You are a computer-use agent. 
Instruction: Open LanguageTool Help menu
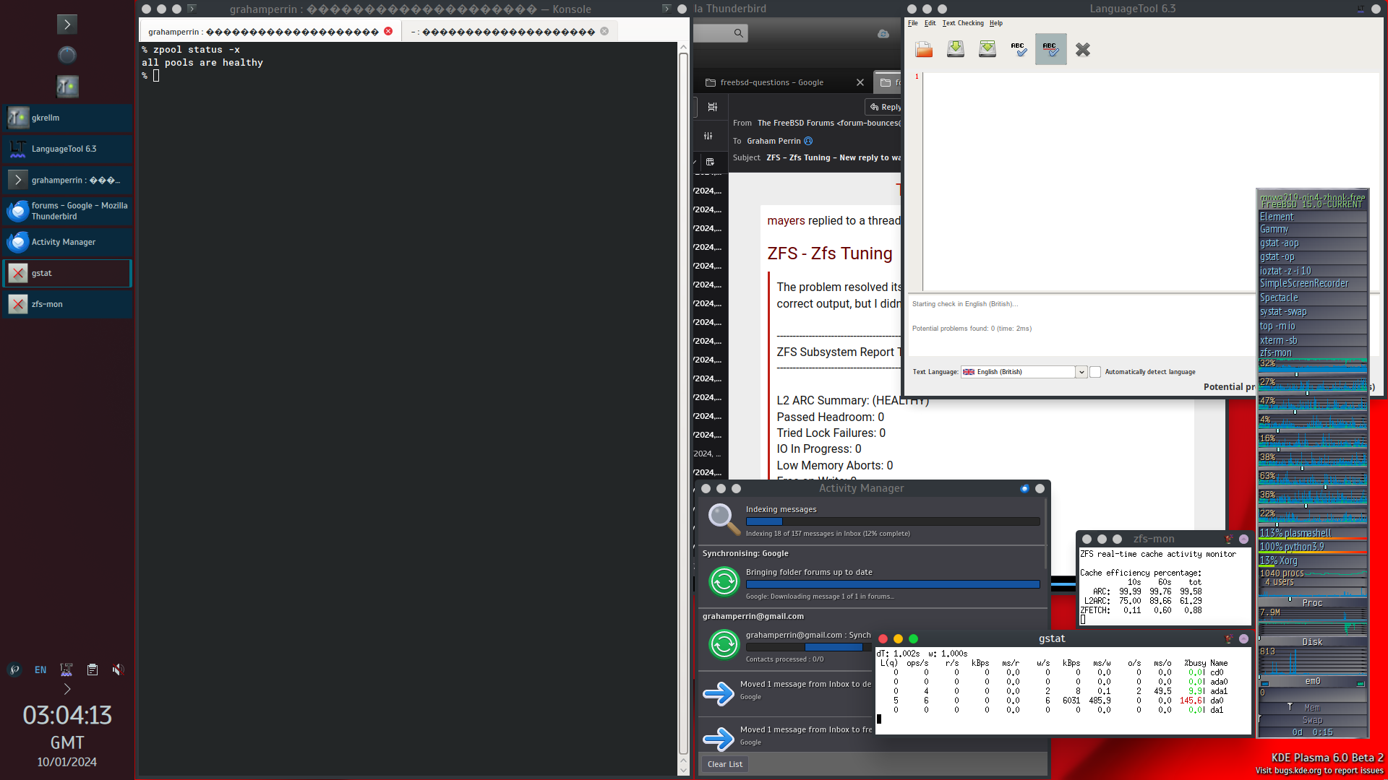[x=996, y=23]
